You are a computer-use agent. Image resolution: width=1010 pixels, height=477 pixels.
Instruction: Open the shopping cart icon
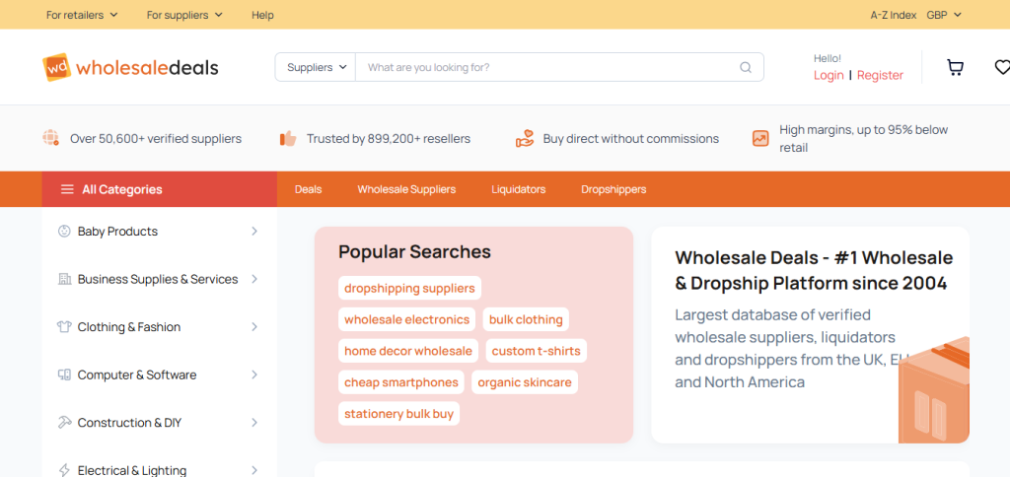[955, 67]
